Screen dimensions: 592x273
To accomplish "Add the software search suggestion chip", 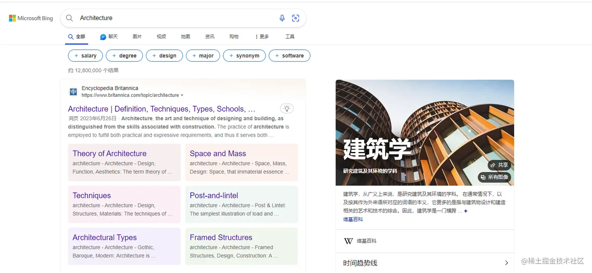I will (x=290, y=56).
